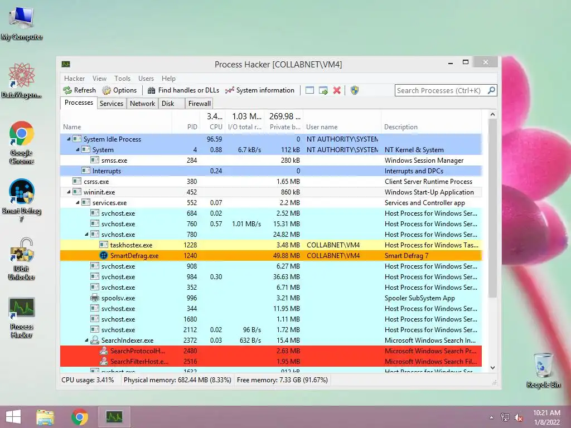This screenshot has height=428, width=571.
Task: Open the Help menu
Action: [x=168, y=79]
